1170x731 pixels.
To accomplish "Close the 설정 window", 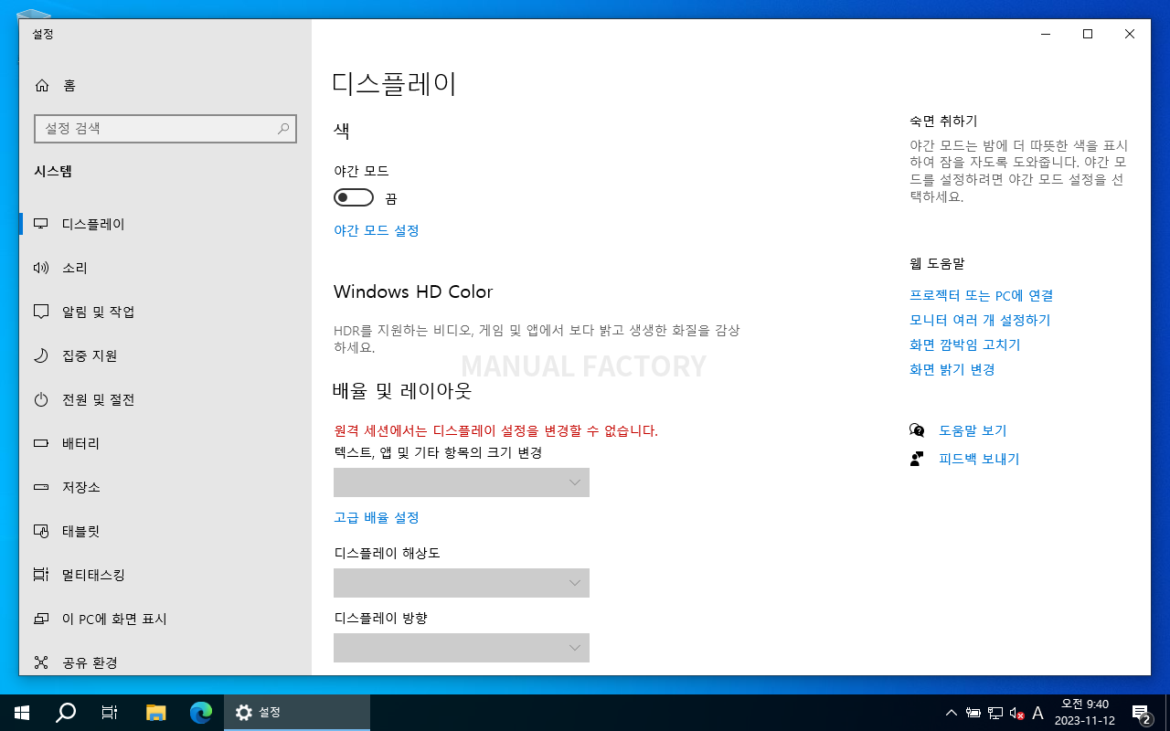I will coord(1130,34).
